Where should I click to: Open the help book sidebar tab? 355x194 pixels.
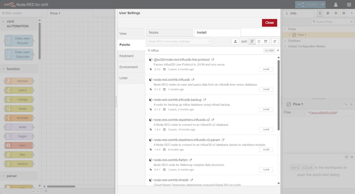click(x=327, y=13)
